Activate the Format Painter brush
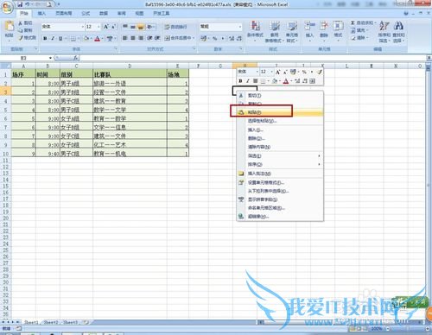The height and width of the screenshot is (335, 432). point(27,37)
